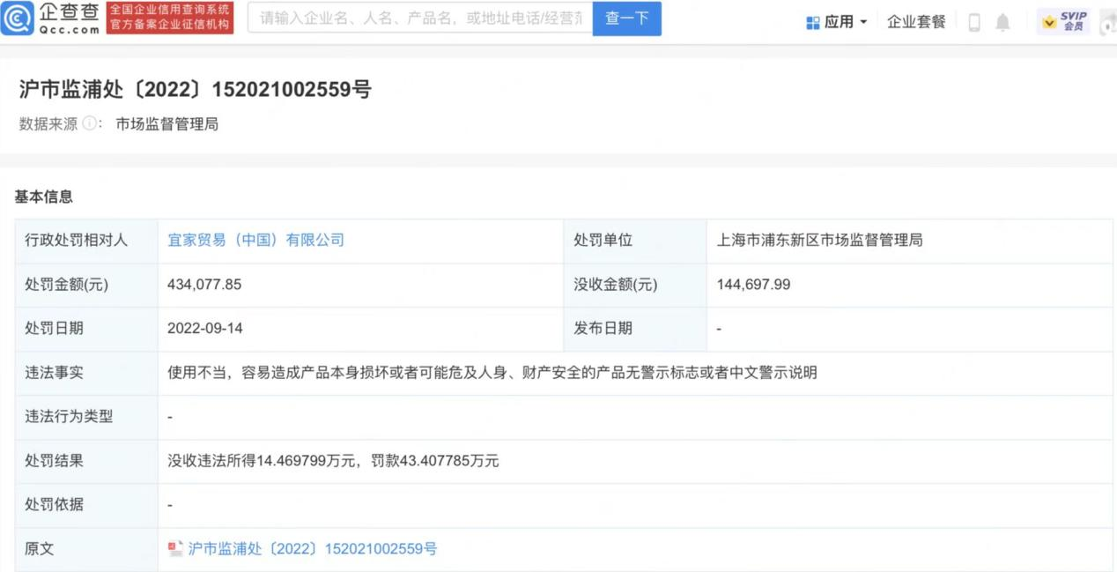The image size is (1117, 572).
Task: Click the 没收金额(元) label cell
Action: click(635, 285)
